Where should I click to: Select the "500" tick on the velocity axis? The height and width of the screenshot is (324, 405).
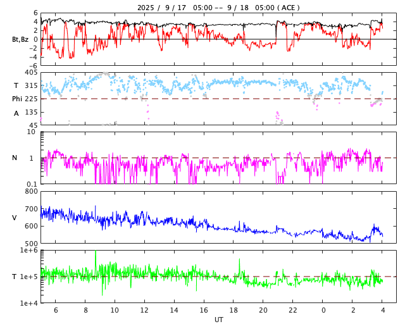point(31,244)
